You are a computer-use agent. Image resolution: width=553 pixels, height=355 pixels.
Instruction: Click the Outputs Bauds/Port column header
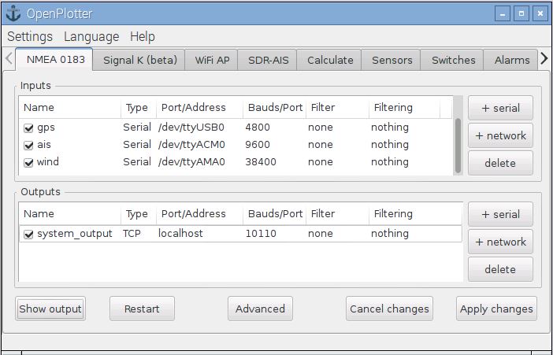[275, 213]
